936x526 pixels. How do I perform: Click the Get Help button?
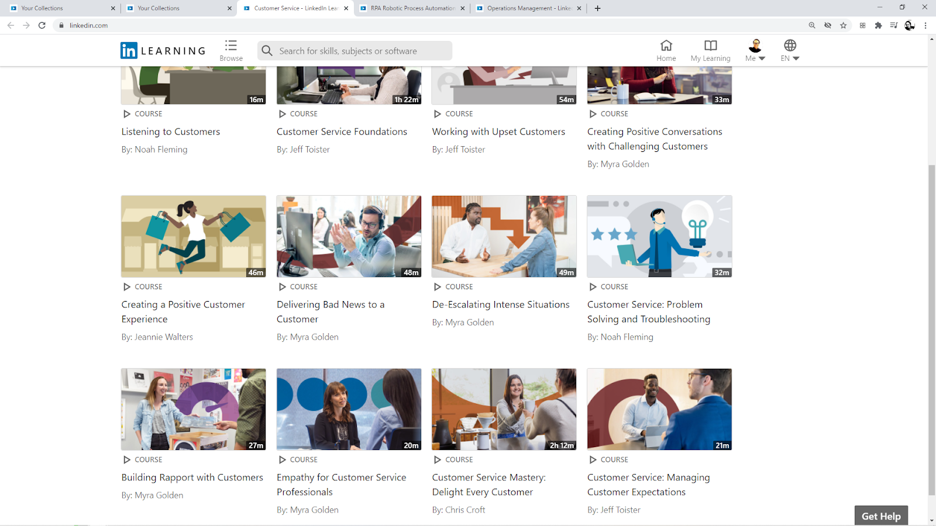(x=881, y=515)
